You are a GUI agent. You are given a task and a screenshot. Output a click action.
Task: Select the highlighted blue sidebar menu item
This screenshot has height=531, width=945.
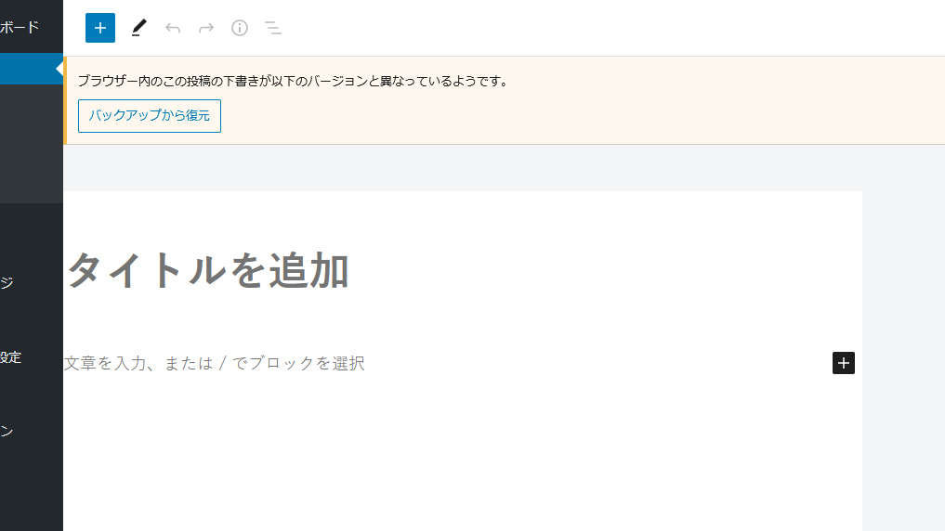click(x=32, y=69)
